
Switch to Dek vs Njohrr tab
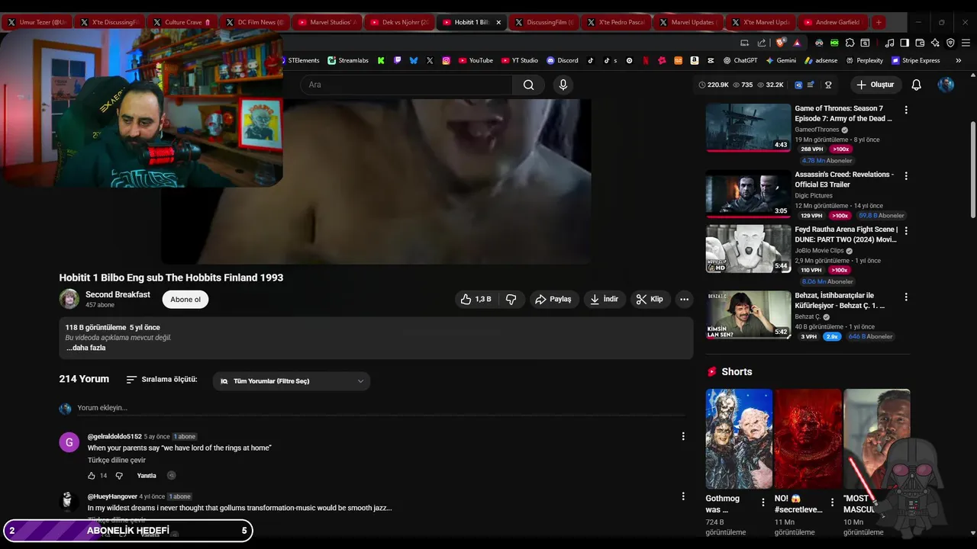[x=400, y=22]
